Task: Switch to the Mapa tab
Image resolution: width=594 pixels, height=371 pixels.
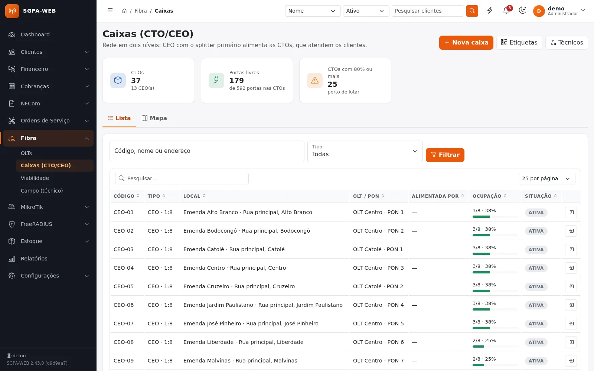Action: point(154,118)
